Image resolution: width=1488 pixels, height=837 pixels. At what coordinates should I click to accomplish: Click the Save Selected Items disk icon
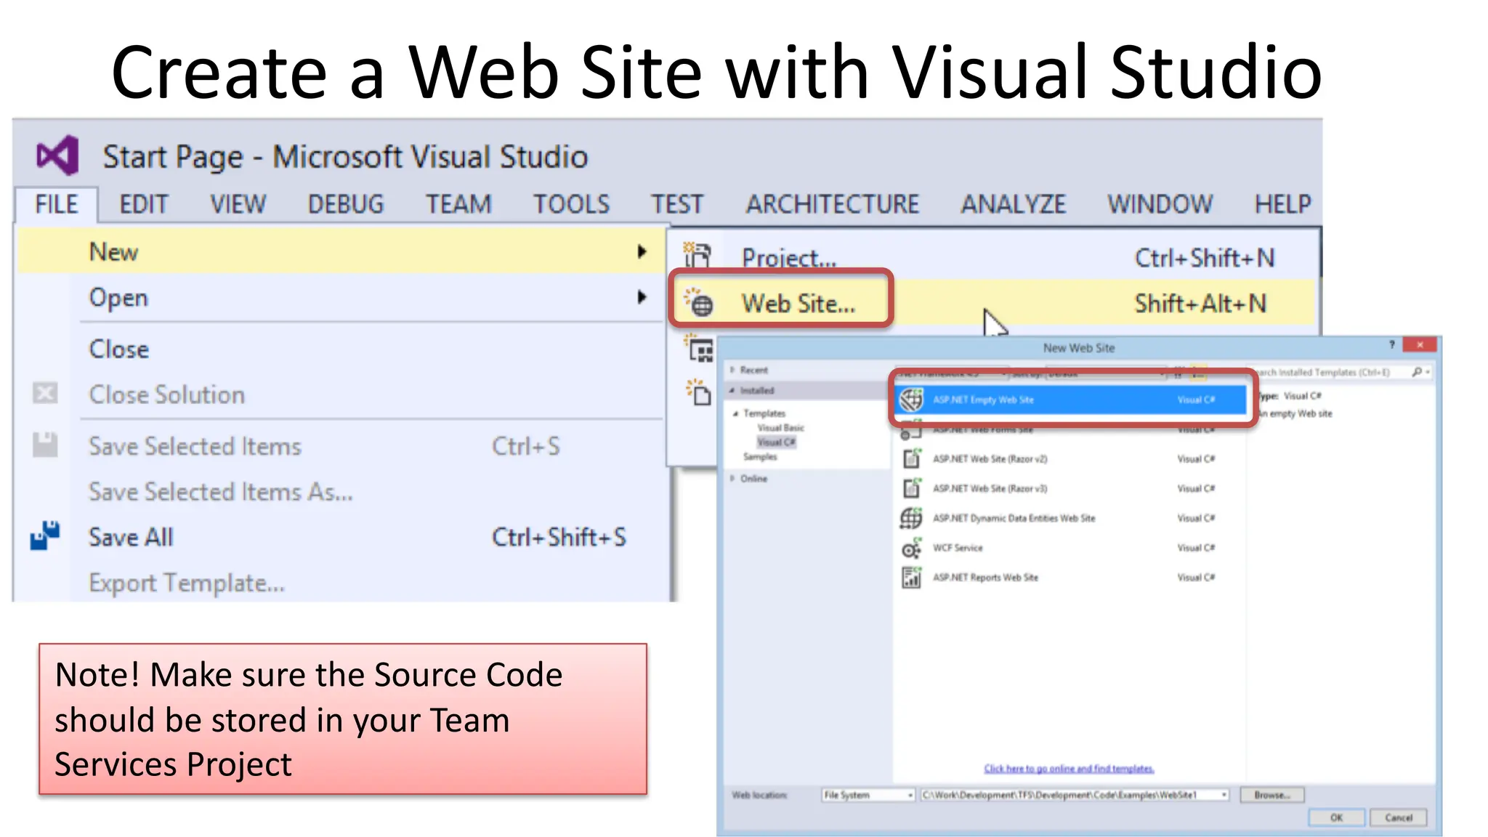pyautogui.click(x=45, y=445)
